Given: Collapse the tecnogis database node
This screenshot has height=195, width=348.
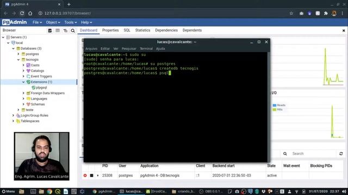Looking at the screenshot, I should click(x=18, y=60).
